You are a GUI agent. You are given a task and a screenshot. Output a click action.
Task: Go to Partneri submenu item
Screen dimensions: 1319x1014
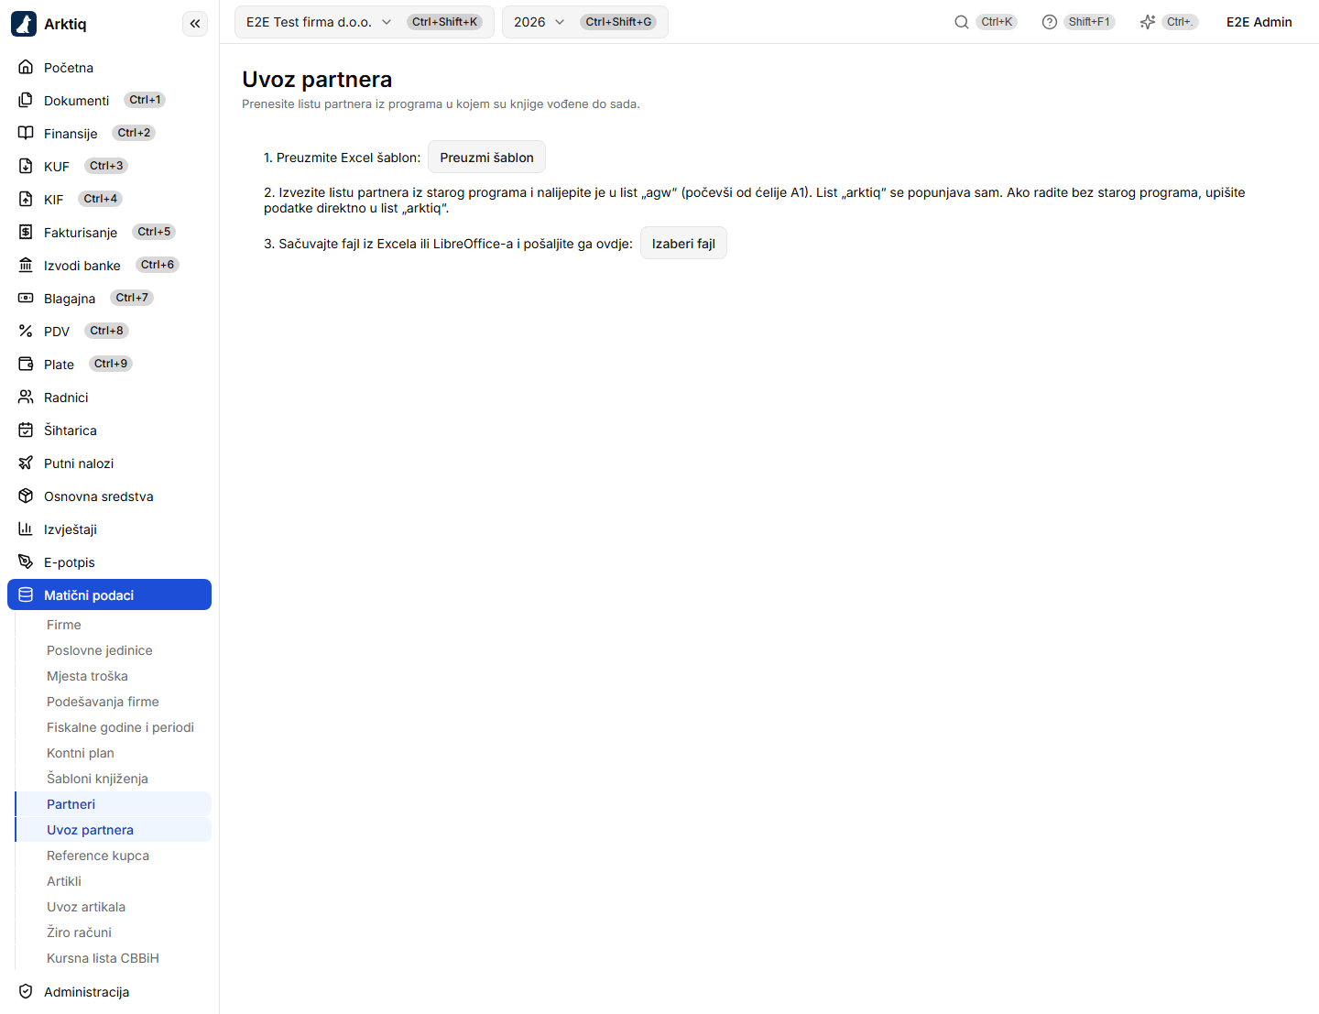point(114,803)
